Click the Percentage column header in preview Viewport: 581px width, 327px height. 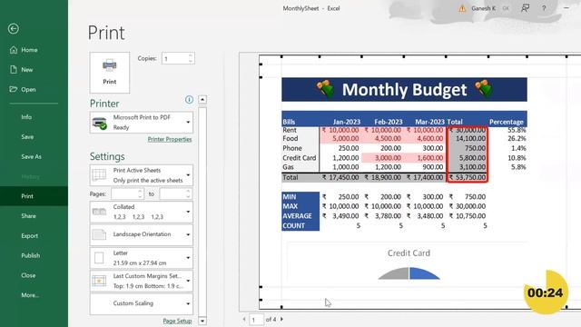point(507,122)
